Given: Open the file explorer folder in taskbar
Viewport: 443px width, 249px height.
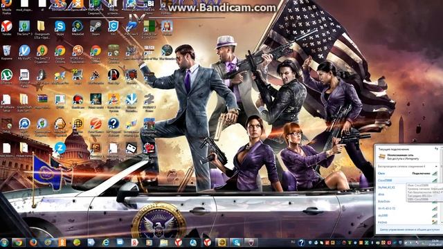Looking at the screenshot, I should coord(163,243).
